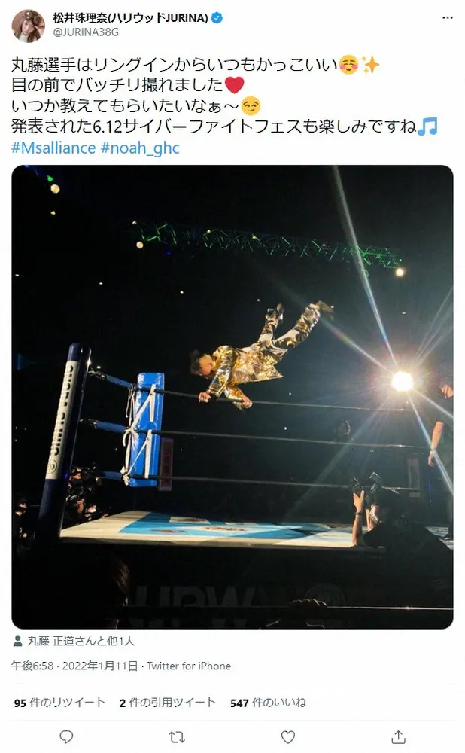Click tagged 丸藤 正道さんと他1人 label

81,641
